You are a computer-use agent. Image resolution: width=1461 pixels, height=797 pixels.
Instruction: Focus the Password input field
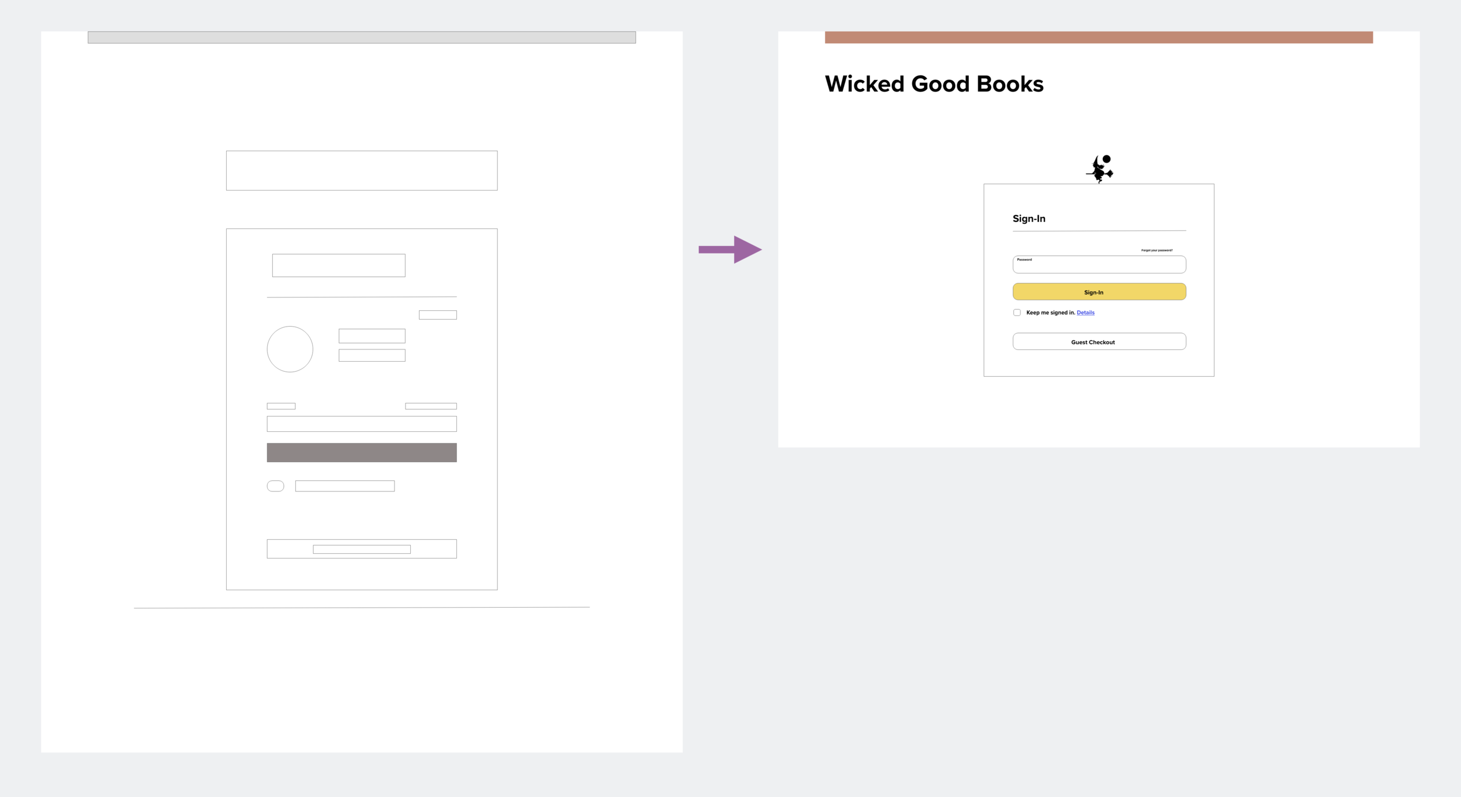coord(1099,264)
